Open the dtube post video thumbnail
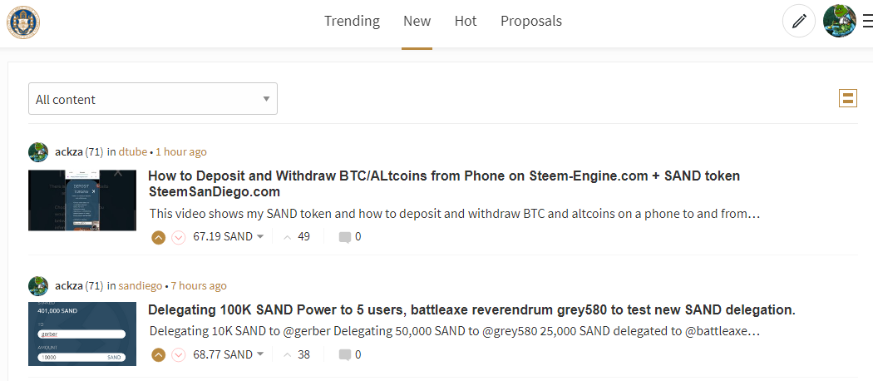The height and width of the screenshot is (381, 873). pyautogui.click(x=82, y=200)
